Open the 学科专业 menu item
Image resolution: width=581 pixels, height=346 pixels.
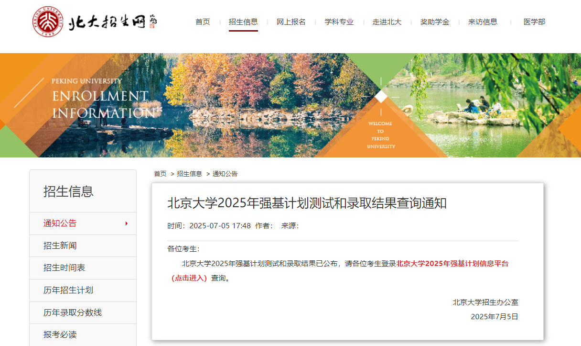click(339, 22)
